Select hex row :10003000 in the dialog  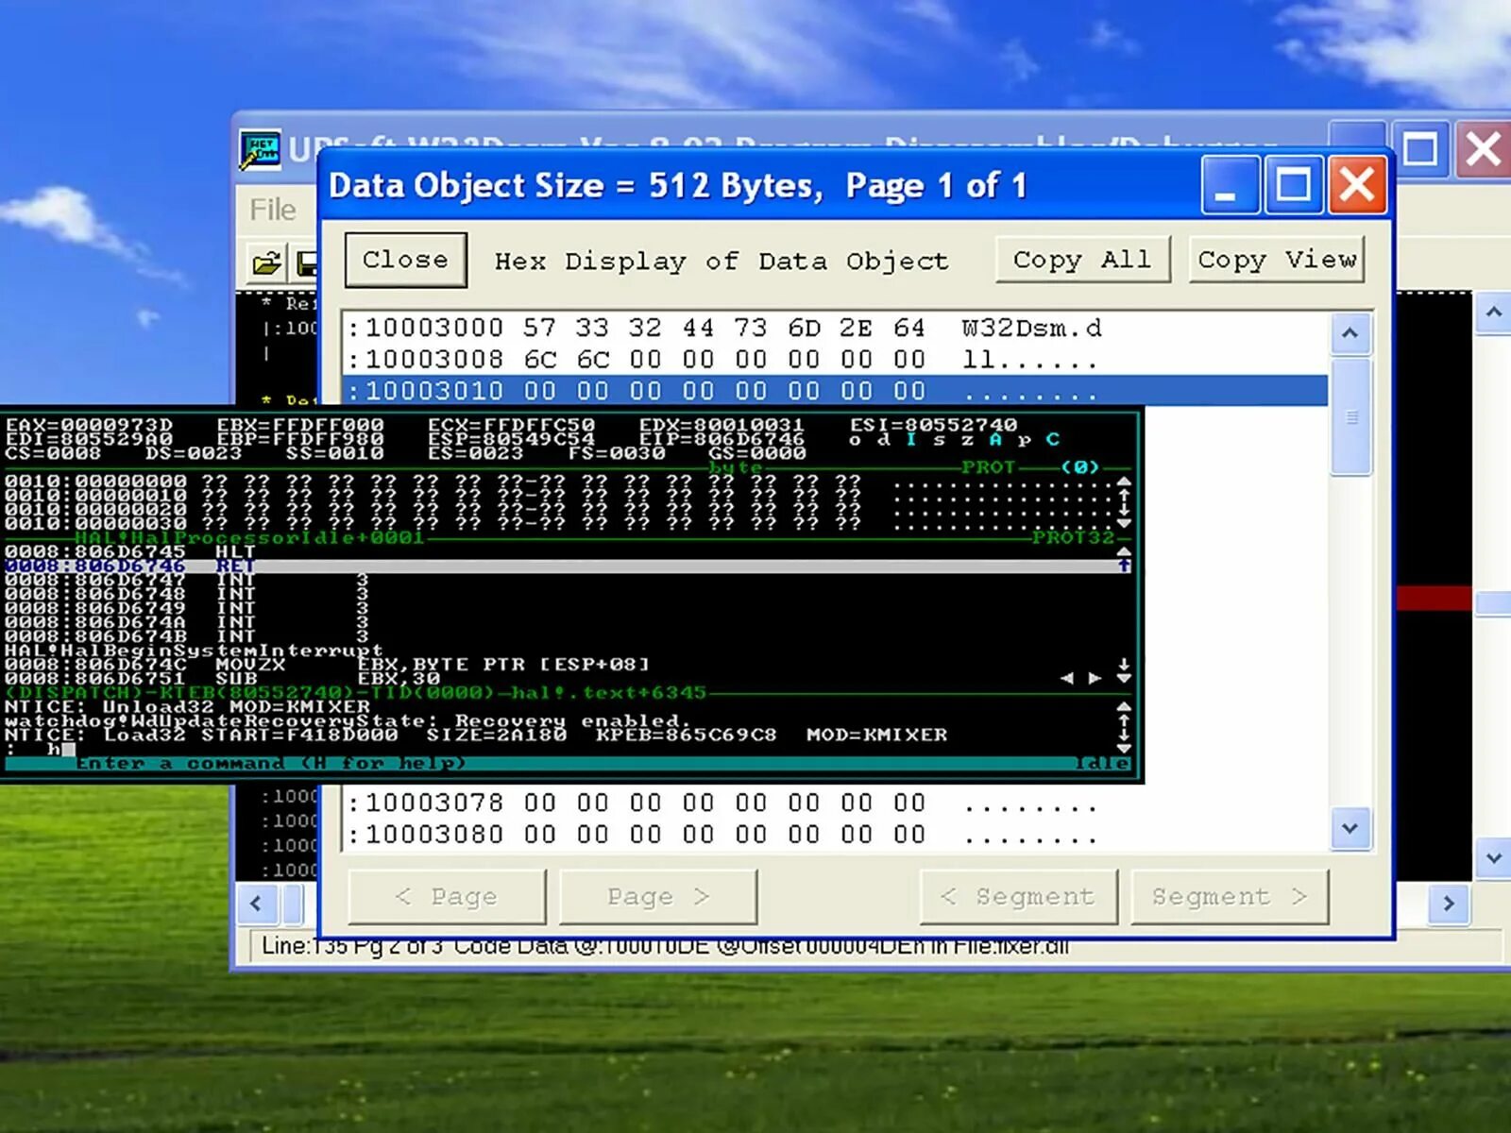pos(835,328)
